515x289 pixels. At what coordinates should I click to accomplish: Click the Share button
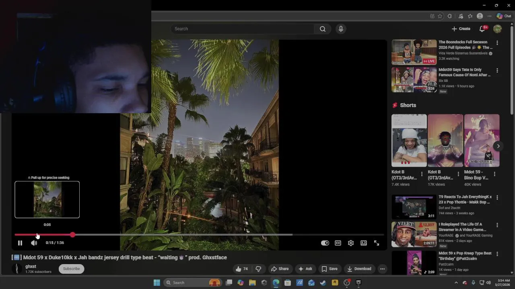click(280, 269)
